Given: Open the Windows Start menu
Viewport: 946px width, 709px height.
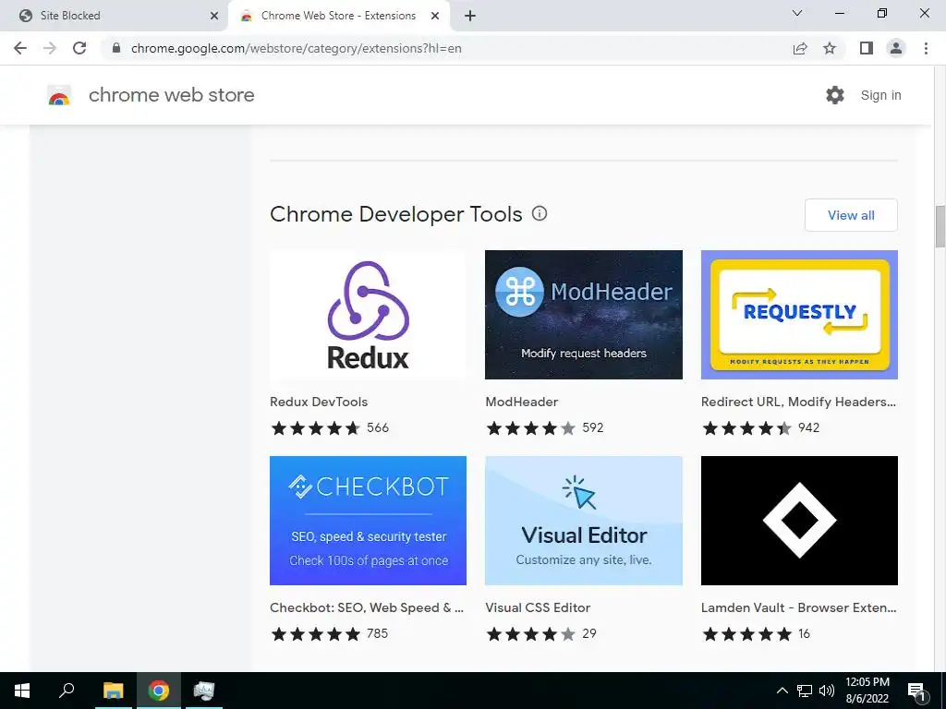Looking at the screenshot, I should pos(22,691).
